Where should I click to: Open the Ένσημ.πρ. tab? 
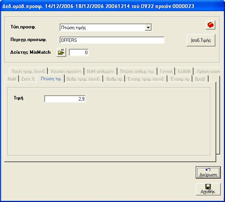pyautogui.click(x=180, y=79)
